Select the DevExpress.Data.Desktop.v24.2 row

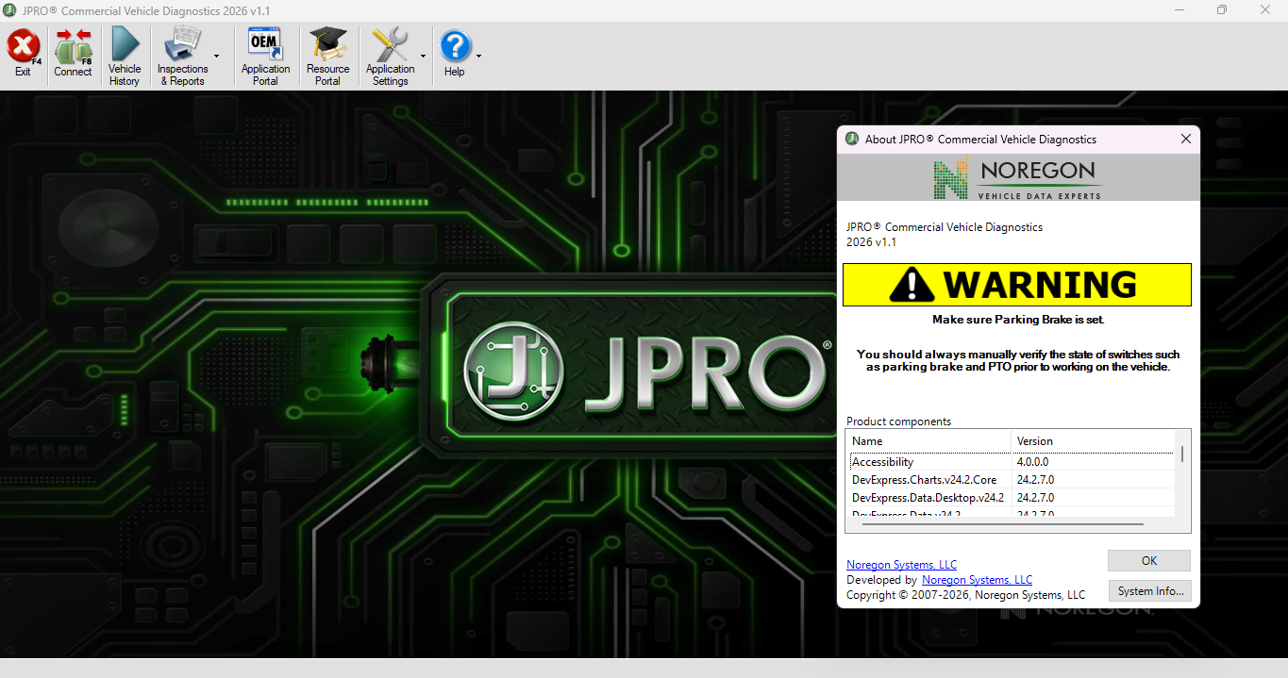[1011, 498]
